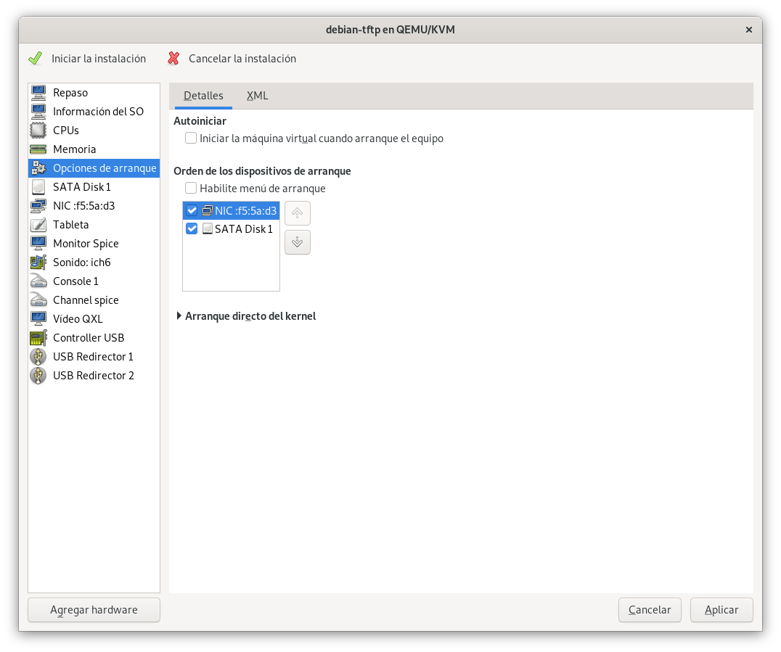The height and width of the screenshot is (652, 781).
Task: Start installation with Iniciar la instalación
Action: [x=87, y=59]
